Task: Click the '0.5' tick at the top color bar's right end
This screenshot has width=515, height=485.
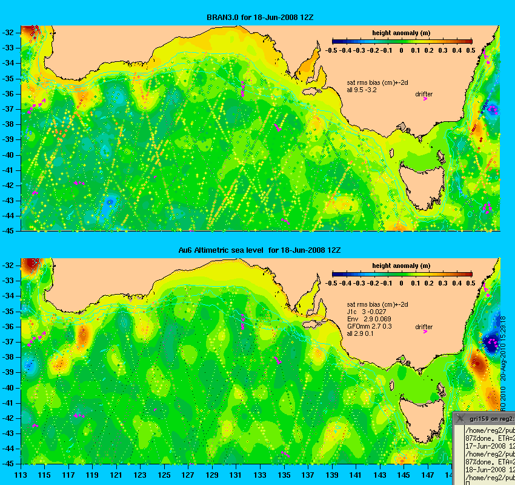Action: click(471, 50)
